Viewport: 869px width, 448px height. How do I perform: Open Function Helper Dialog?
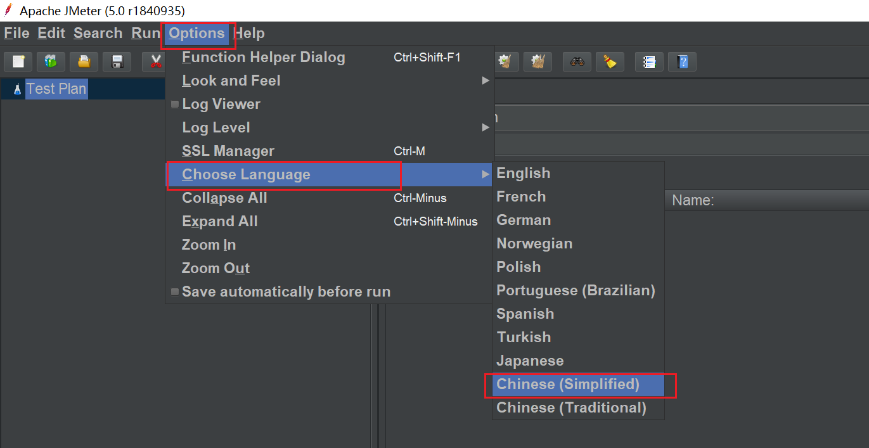pyautogui.click(x=329, y=57)
